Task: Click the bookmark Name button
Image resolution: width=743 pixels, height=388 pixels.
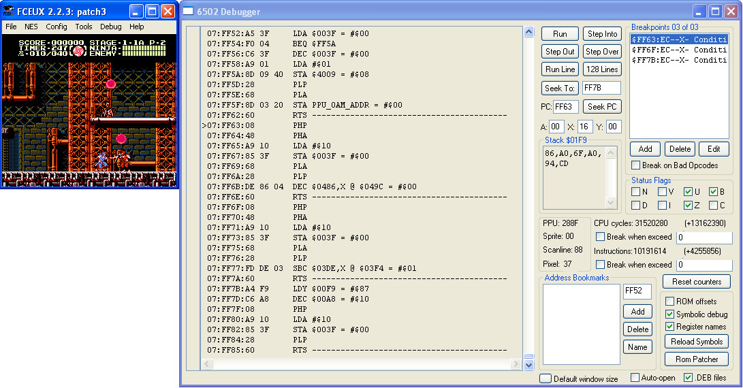Action: tap(637, 346)
